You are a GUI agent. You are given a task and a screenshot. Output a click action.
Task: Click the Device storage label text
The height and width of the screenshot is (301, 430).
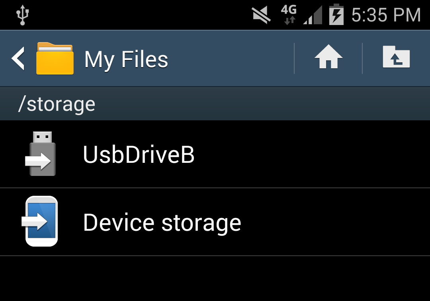162,223
